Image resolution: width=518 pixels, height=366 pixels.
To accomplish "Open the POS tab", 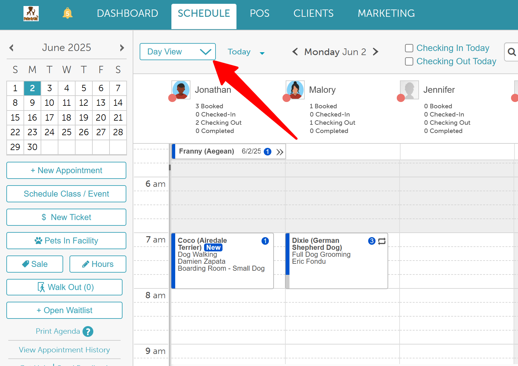I will click(260, 13).
